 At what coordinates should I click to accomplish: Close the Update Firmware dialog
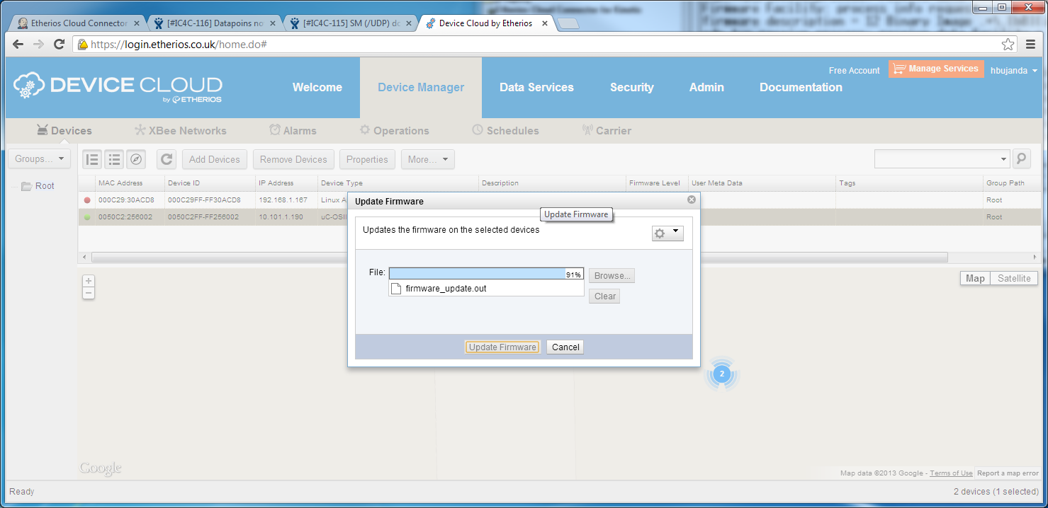pyautogui.click(x=692, y=200)
